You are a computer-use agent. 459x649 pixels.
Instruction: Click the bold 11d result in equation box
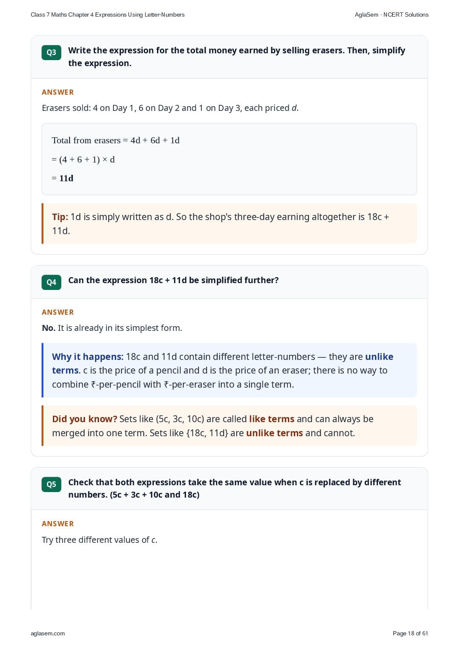pyautogui.click(x=66, y=178)
